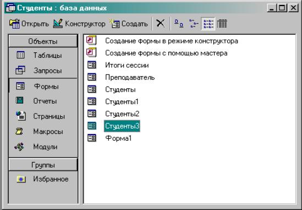
Task: Click the form icon next to Студенты1
Action: (x=92, y=101)
